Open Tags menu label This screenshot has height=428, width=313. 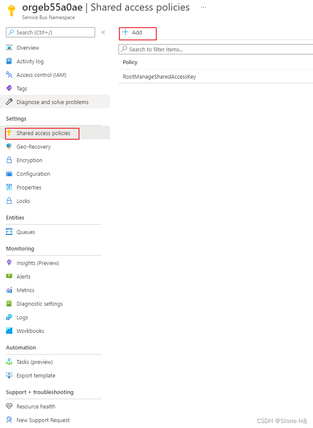pos(22,88)
